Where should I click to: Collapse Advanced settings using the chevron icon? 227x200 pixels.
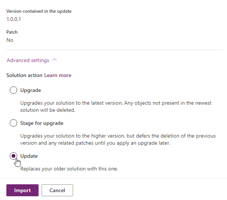tap(54, 60)
